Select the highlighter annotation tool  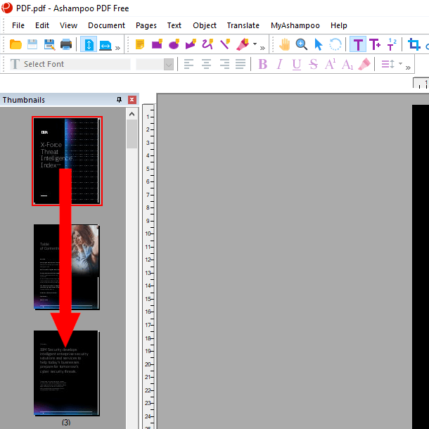(243, 44)
